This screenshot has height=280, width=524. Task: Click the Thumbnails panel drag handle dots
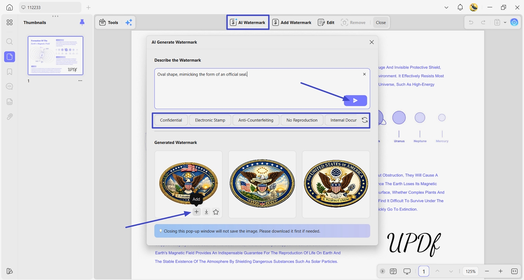click(x=55, y=16)
